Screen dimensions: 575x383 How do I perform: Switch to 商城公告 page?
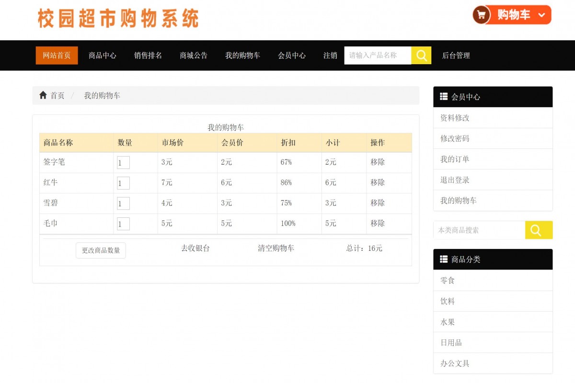pos(193,56)
